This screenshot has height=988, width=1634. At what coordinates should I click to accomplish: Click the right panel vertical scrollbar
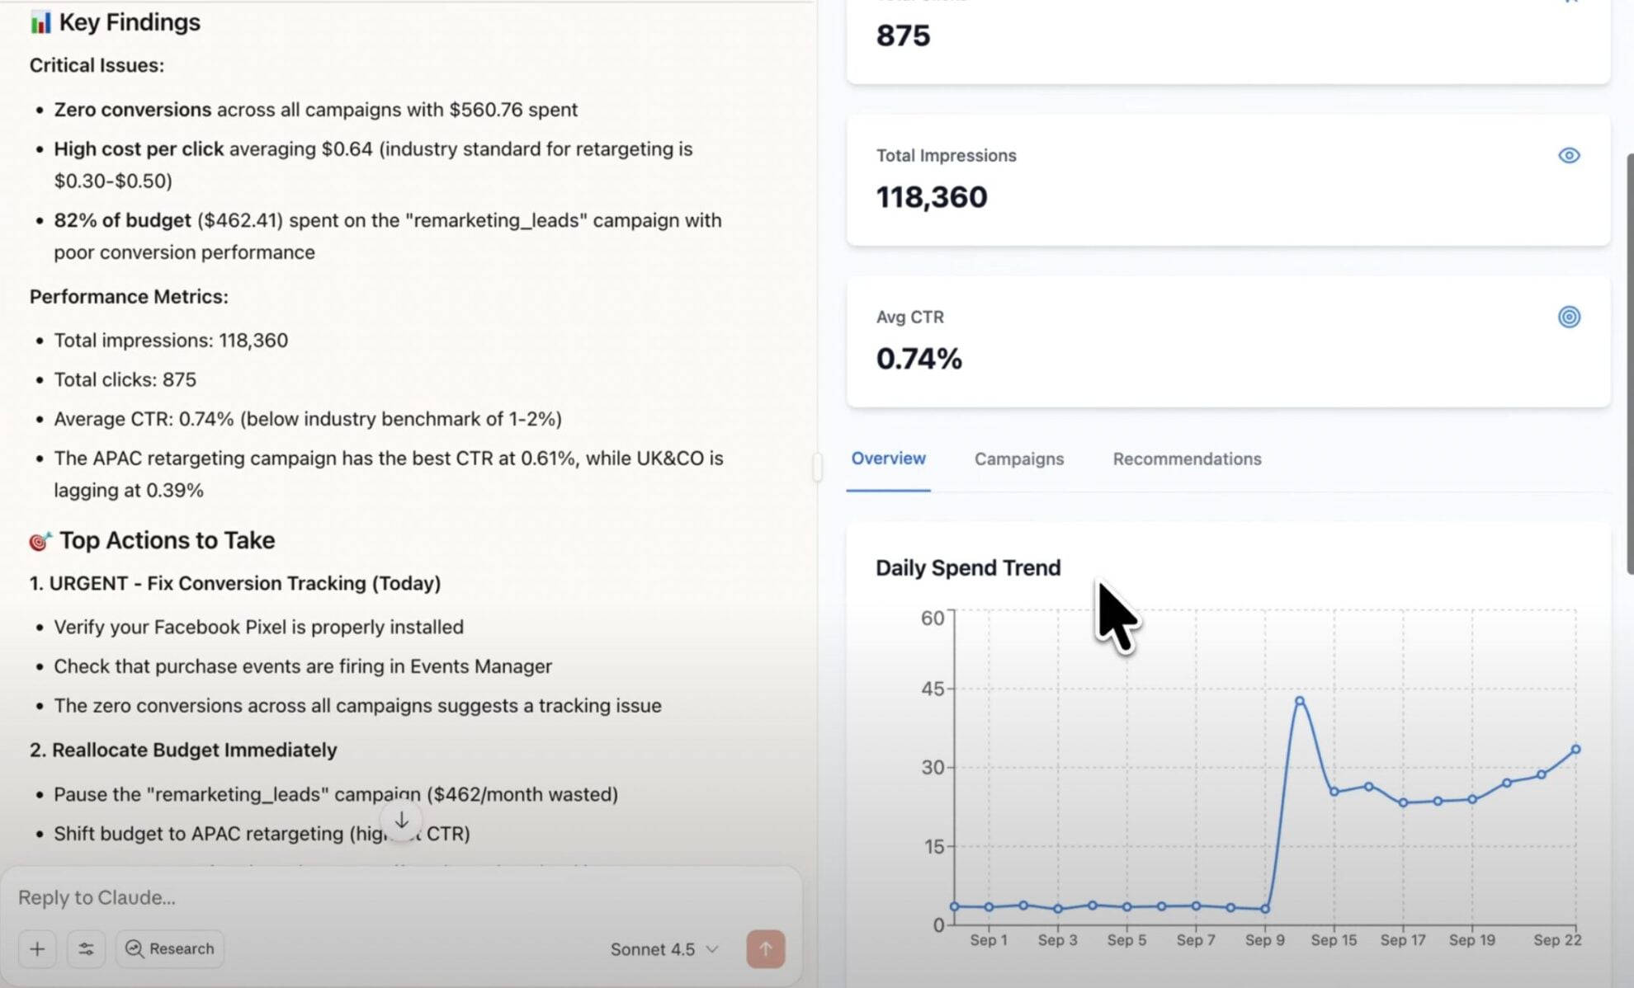[x=1629, y=363]
